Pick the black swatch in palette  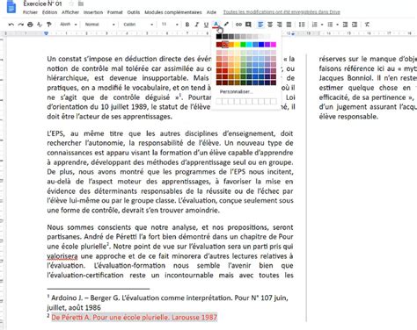click(x=219, y=37)
